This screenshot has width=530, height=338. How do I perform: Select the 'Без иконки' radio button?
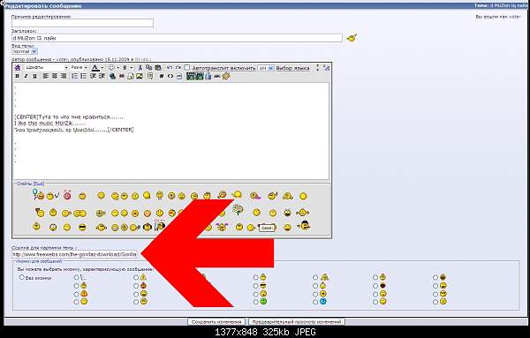click(21, 277)
